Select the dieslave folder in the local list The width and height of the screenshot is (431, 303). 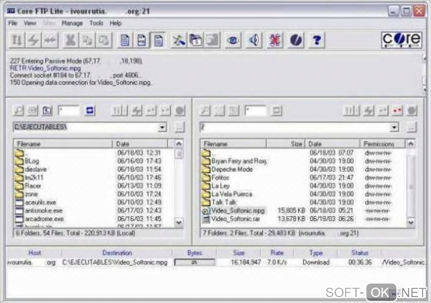pyautogui.click(x=35, y=169)
